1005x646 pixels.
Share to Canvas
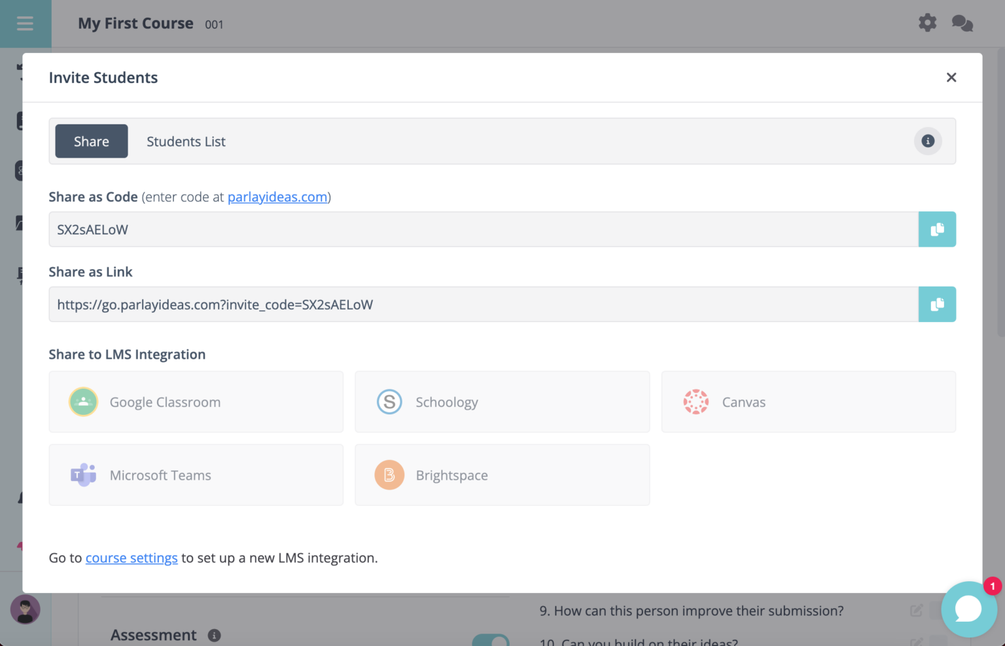[x=808, y=402]
